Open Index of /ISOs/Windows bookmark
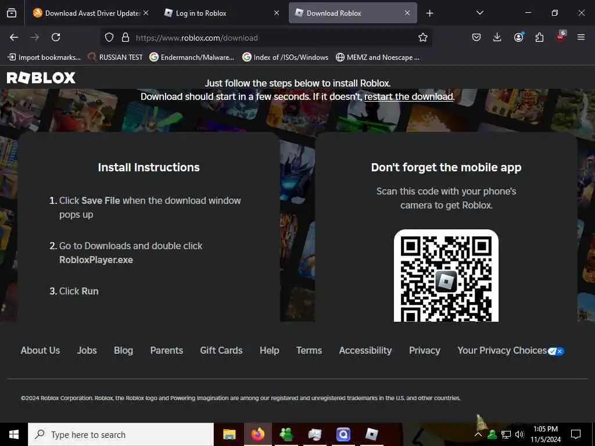 coord(285,57)
